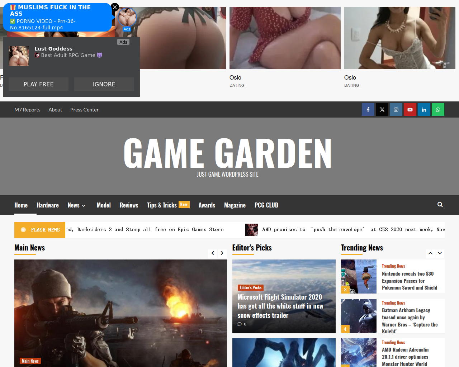The height and width of the screenshot is (367, 459).
Task: Open the LinkedIn social icon
Action: pos(424,110)
